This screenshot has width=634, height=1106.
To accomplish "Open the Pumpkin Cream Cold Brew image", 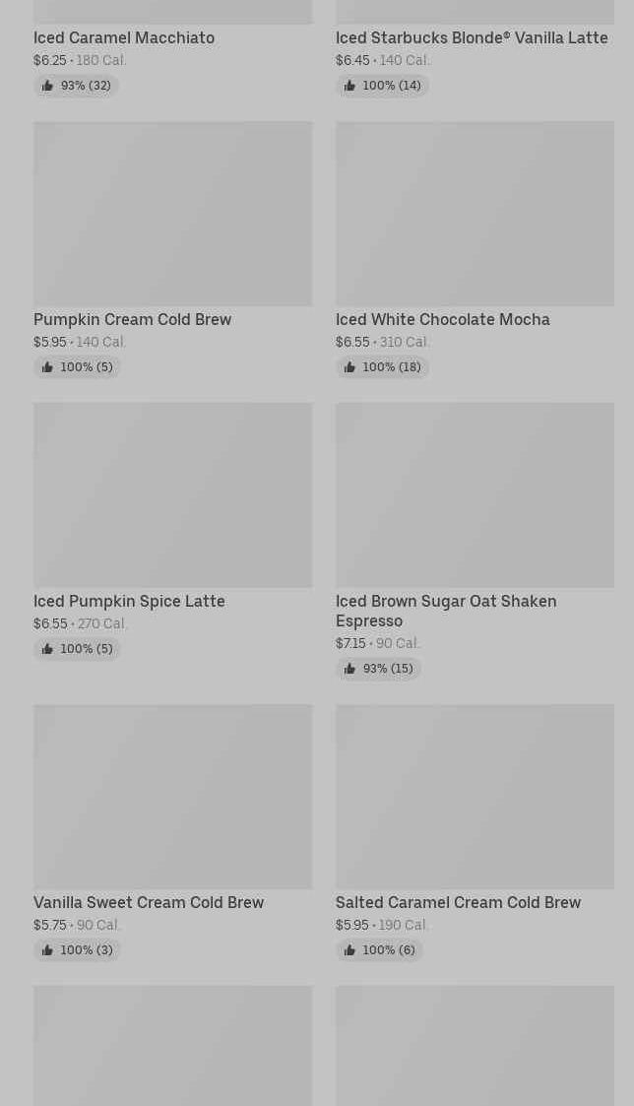I will click(173, 214).
